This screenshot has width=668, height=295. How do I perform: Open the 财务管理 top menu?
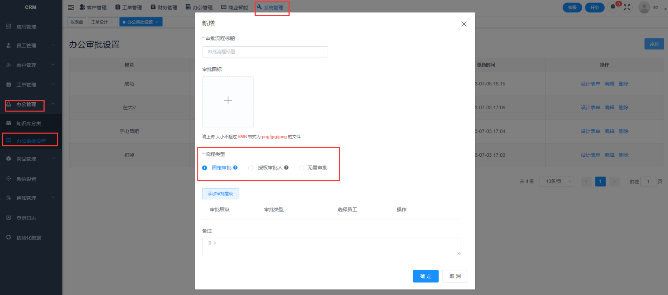(x=164, y=7)
